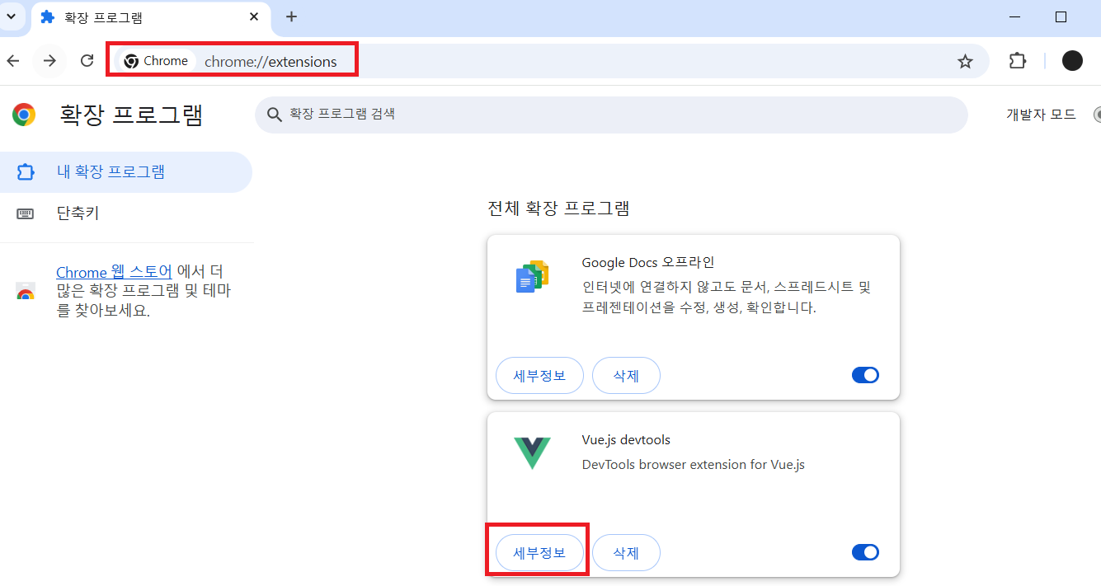Click the browser forward arrow
This screenshot has width=1101, height=586.
tap(50, 61)
